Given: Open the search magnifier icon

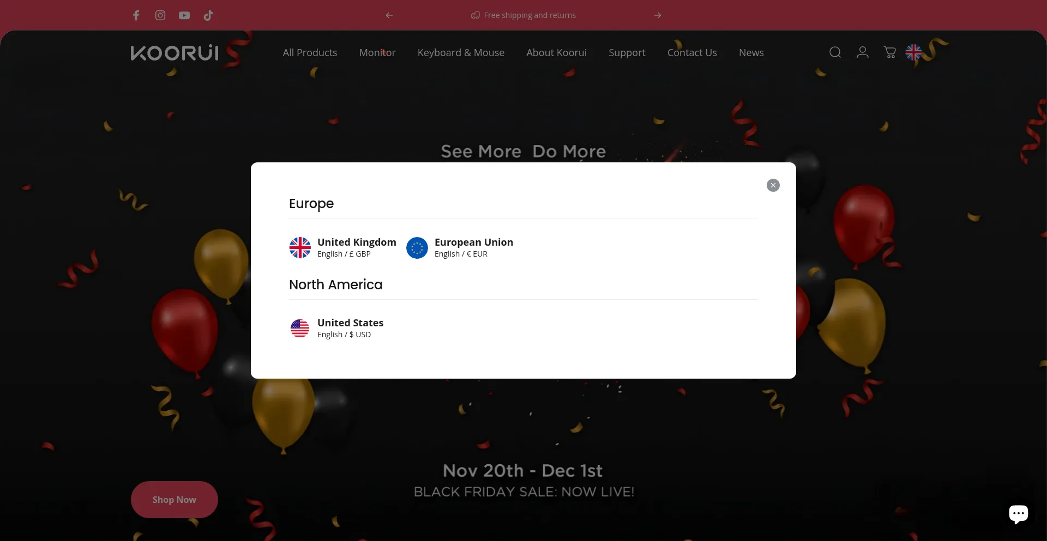Looking at the screenshot, I should [835, 52].
